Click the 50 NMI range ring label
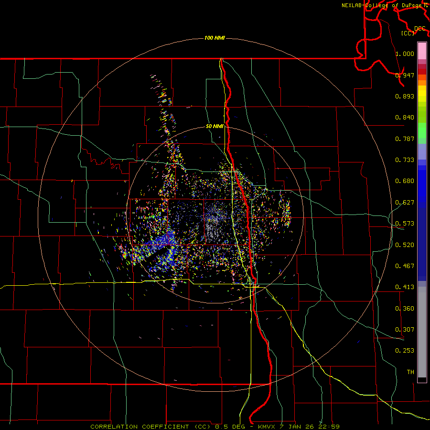430x430 pixels. pyautogui.click(x=215, y=127)
